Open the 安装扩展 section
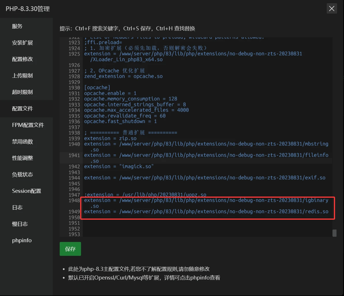This screenshot has height=296, width=344. point(22,43)
